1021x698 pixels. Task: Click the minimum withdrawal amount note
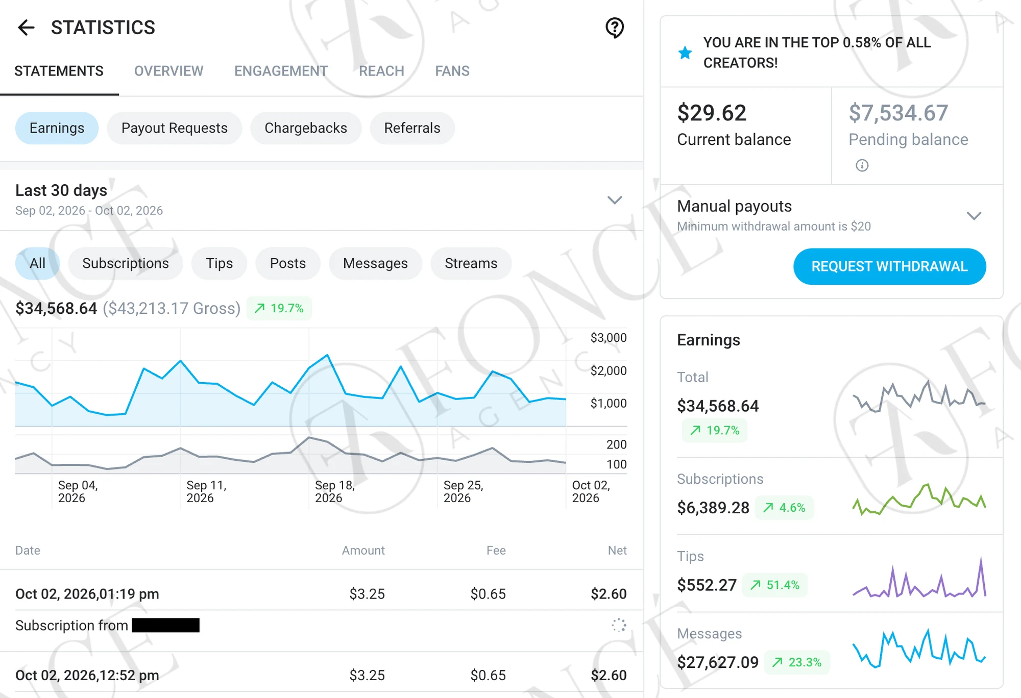774,226
